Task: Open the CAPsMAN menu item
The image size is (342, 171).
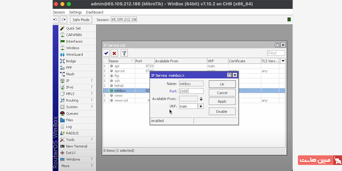Action: (x=77, y=35)
